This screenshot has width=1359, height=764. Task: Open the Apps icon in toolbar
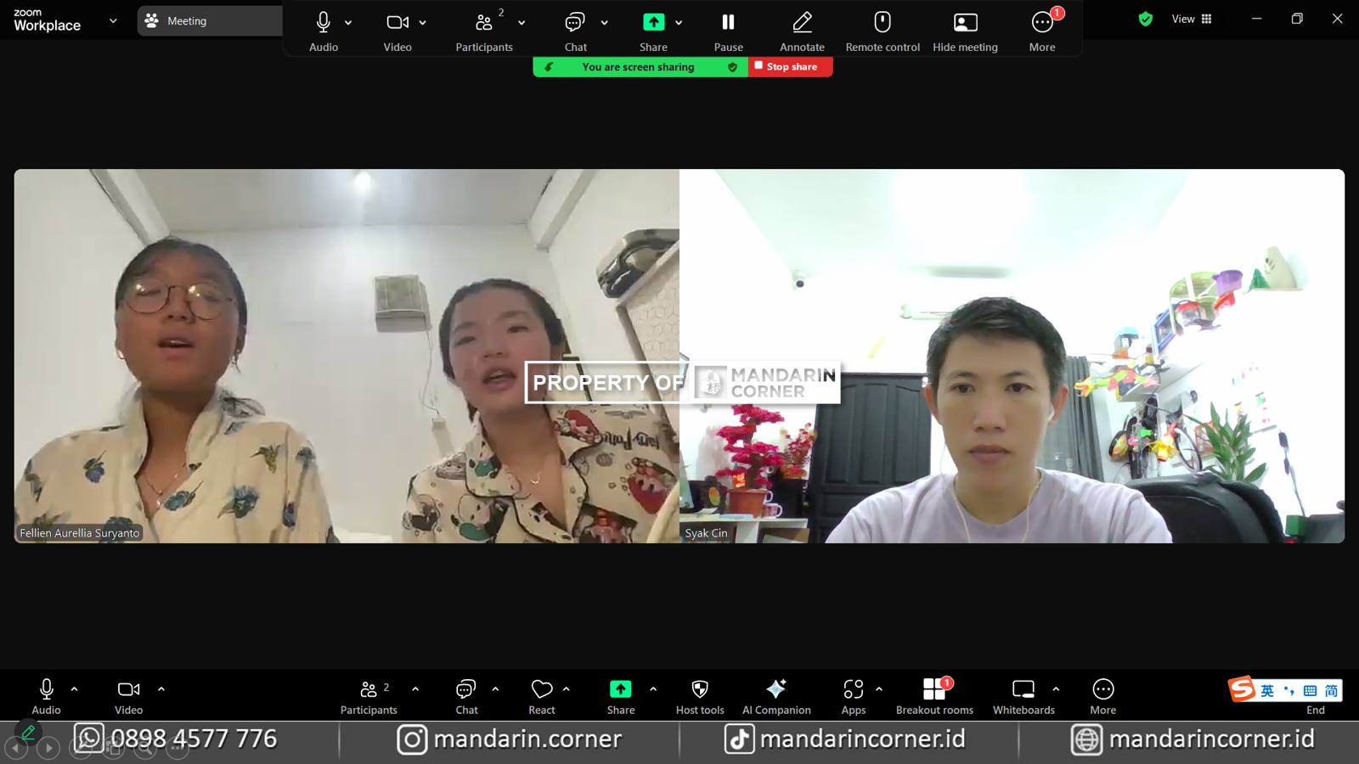coord(853,689)
